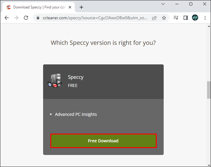Share this page via share icon

click(x=154, y=18)
